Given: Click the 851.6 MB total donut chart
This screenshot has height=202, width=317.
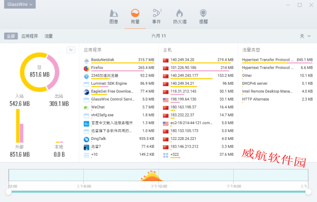Looking at the screenshot, I should pyautogui.click(x=40, y=72).
